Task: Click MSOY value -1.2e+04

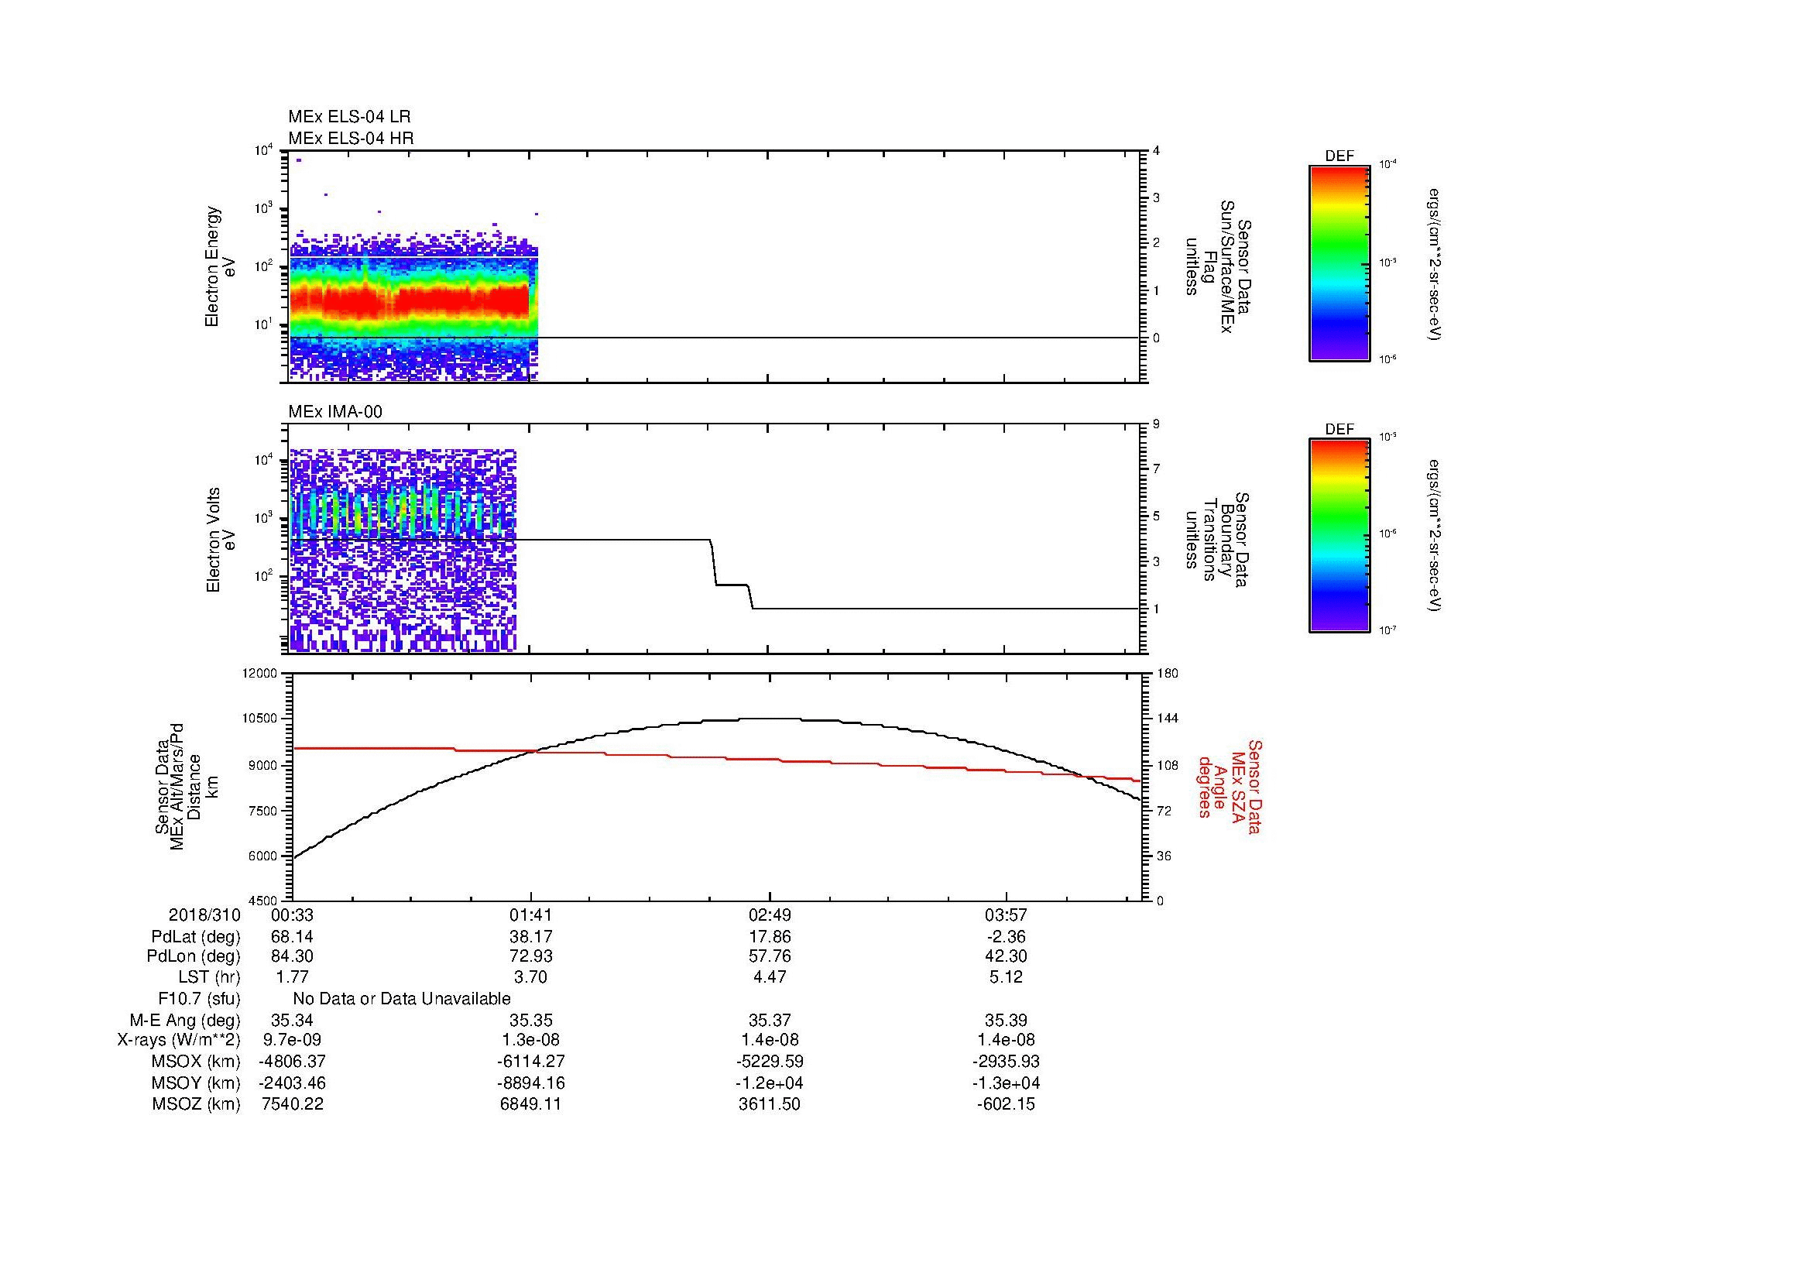Action: point(770,1083)
